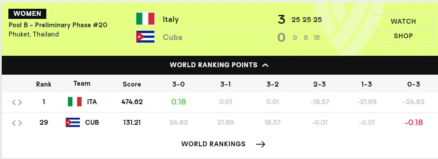Image resolution: width=438 pixels, height=159 pixels.
Task: Toggle the World Ranking Points bar
Action: (220, 65)
